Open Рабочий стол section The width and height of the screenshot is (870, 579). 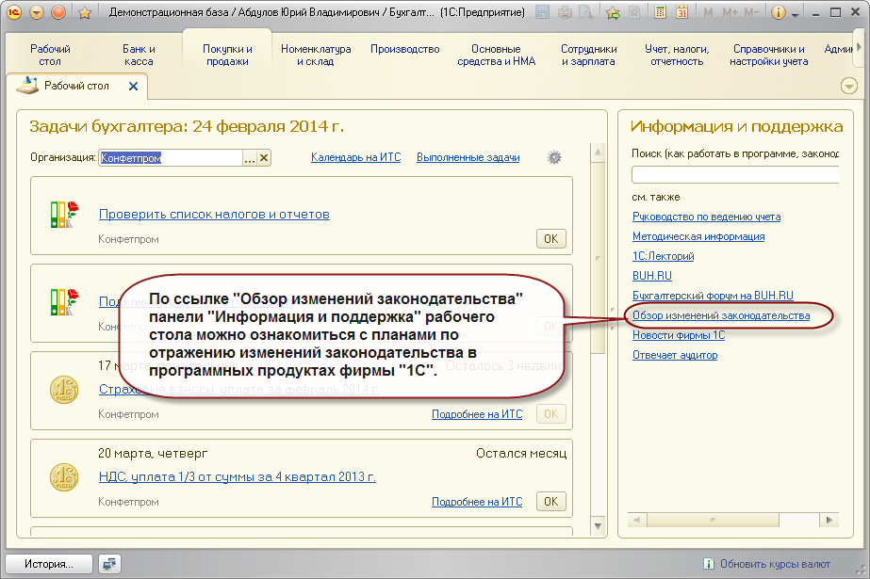50,56
